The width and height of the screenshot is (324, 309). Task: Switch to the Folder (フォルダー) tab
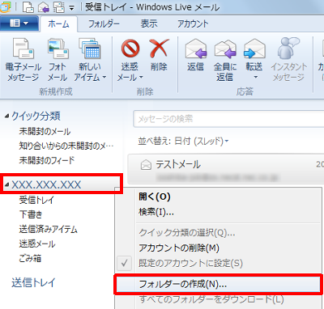pos(104,23)
